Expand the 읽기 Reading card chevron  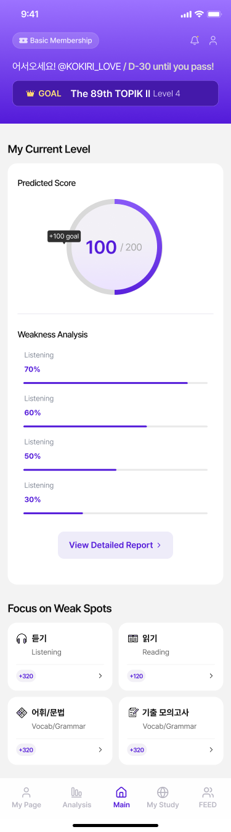[x=211, y=676]
